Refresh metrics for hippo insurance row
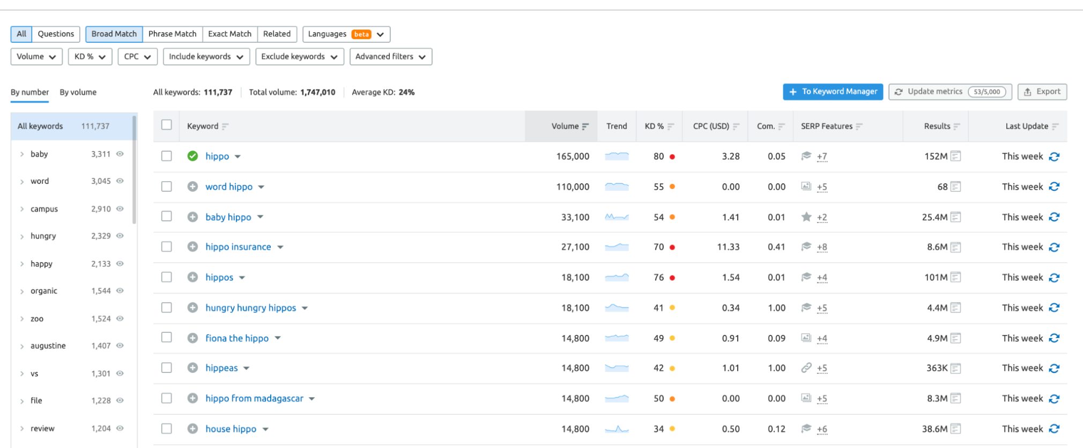The height and width of the screenshot is (448, 1083). click(x=1054, y=247)
